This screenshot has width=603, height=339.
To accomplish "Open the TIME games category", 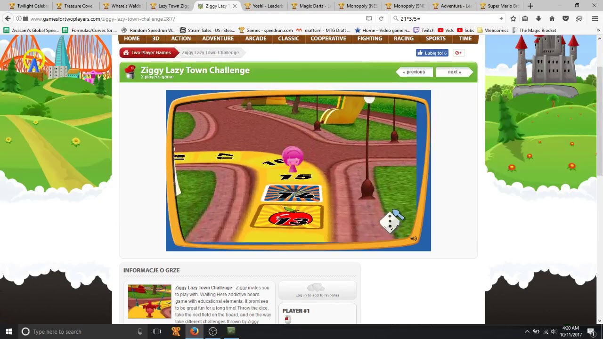I will tap(465, 39).
